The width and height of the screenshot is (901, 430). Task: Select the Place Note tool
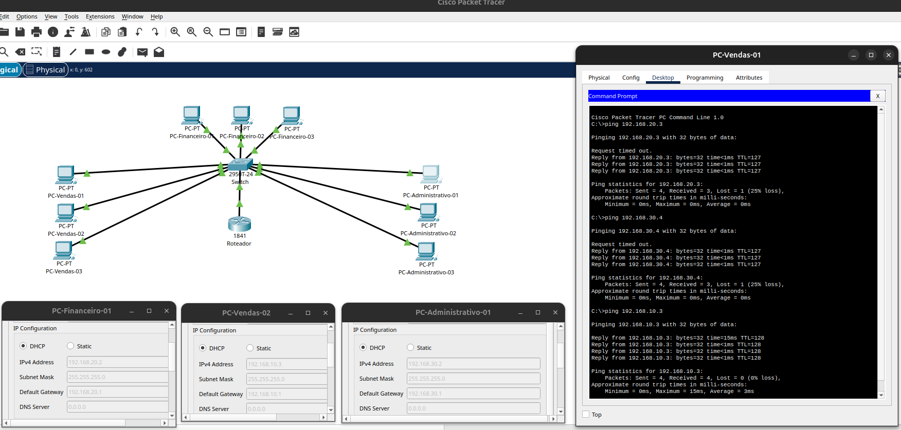pyautogui.click(x=57, y=52)
